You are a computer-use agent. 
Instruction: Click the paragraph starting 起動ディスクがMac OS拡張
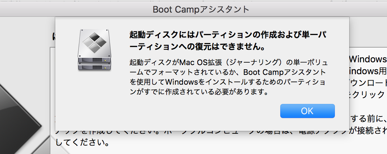click(229, 77)
